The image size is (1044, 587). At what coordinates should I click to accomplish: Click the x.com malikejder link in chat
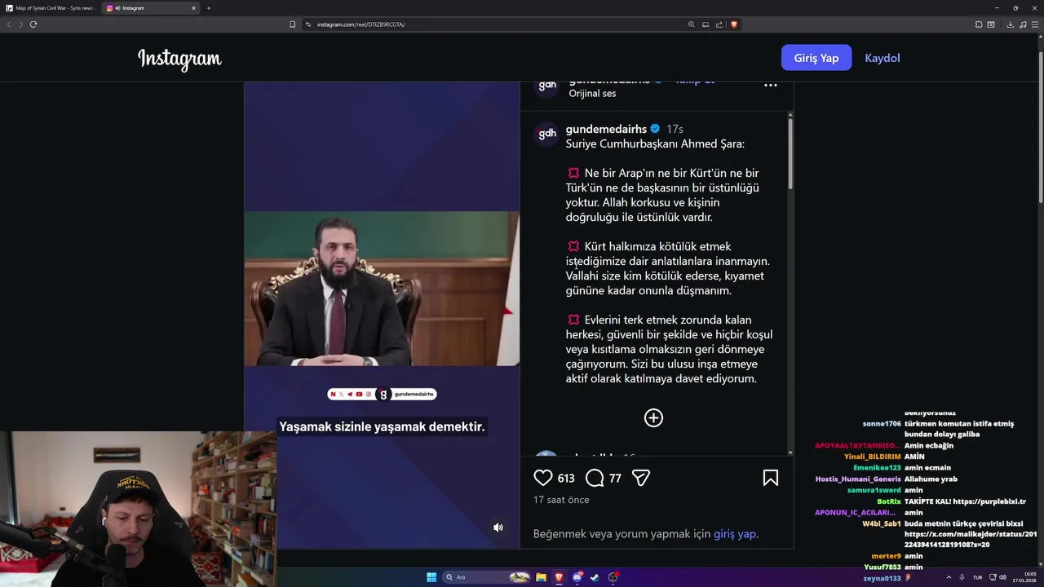click(x=971, y=540)
